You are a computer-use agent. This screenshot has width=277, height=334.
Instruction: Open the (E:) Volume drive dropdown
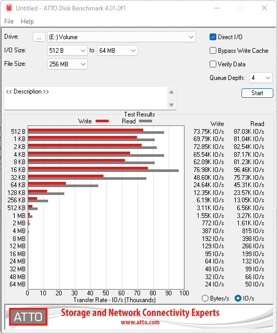[x=121, y=37]
